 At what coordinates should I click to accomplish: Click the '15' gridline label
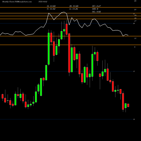[134, 71]
